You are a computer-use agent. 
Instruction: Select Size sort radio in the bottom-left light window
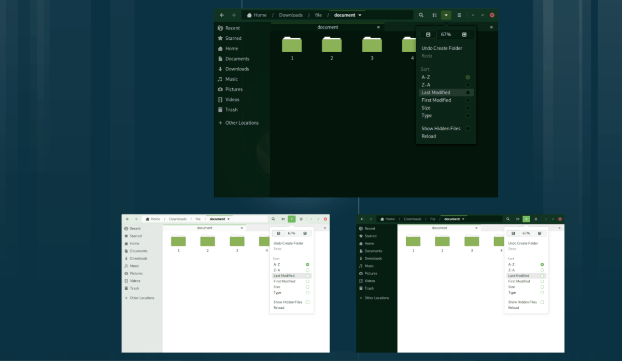[307, 287]
